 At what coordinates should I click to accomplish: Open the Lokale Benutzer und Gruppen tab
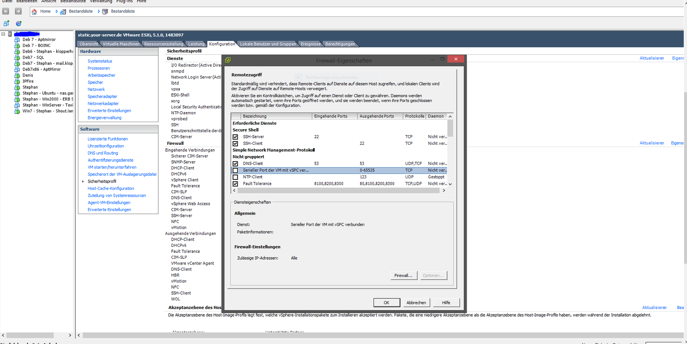tap(268, 44)
